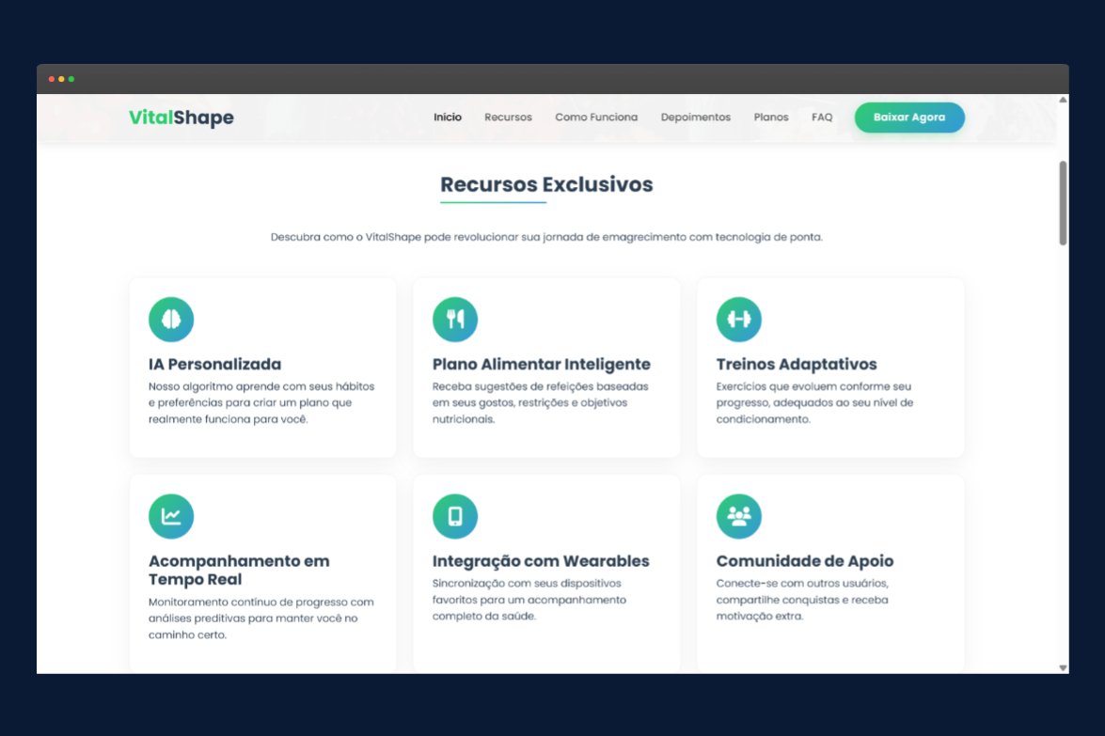Screen dimensions: 1105x736
Task: Open the Depoimentos nav link
Action: point(696,117)
